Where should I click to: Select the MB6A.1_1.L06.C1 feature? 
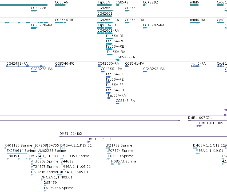tap(64, 169)
